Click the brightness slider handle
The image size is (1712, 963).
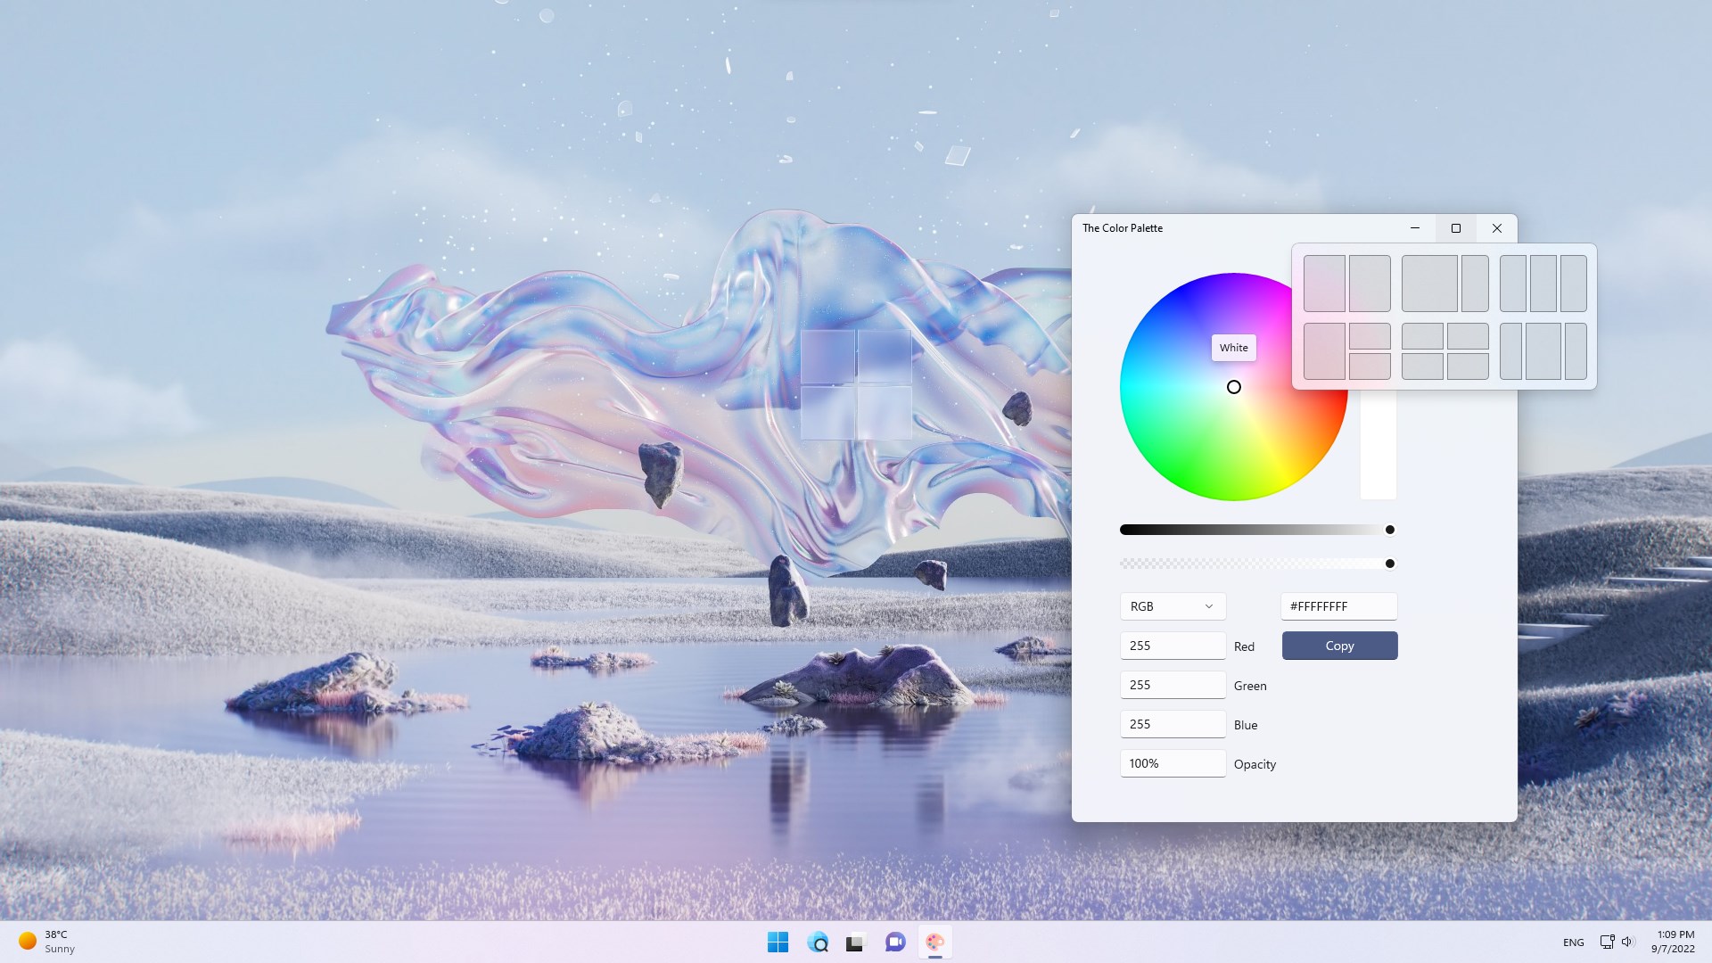[1389, 530]
